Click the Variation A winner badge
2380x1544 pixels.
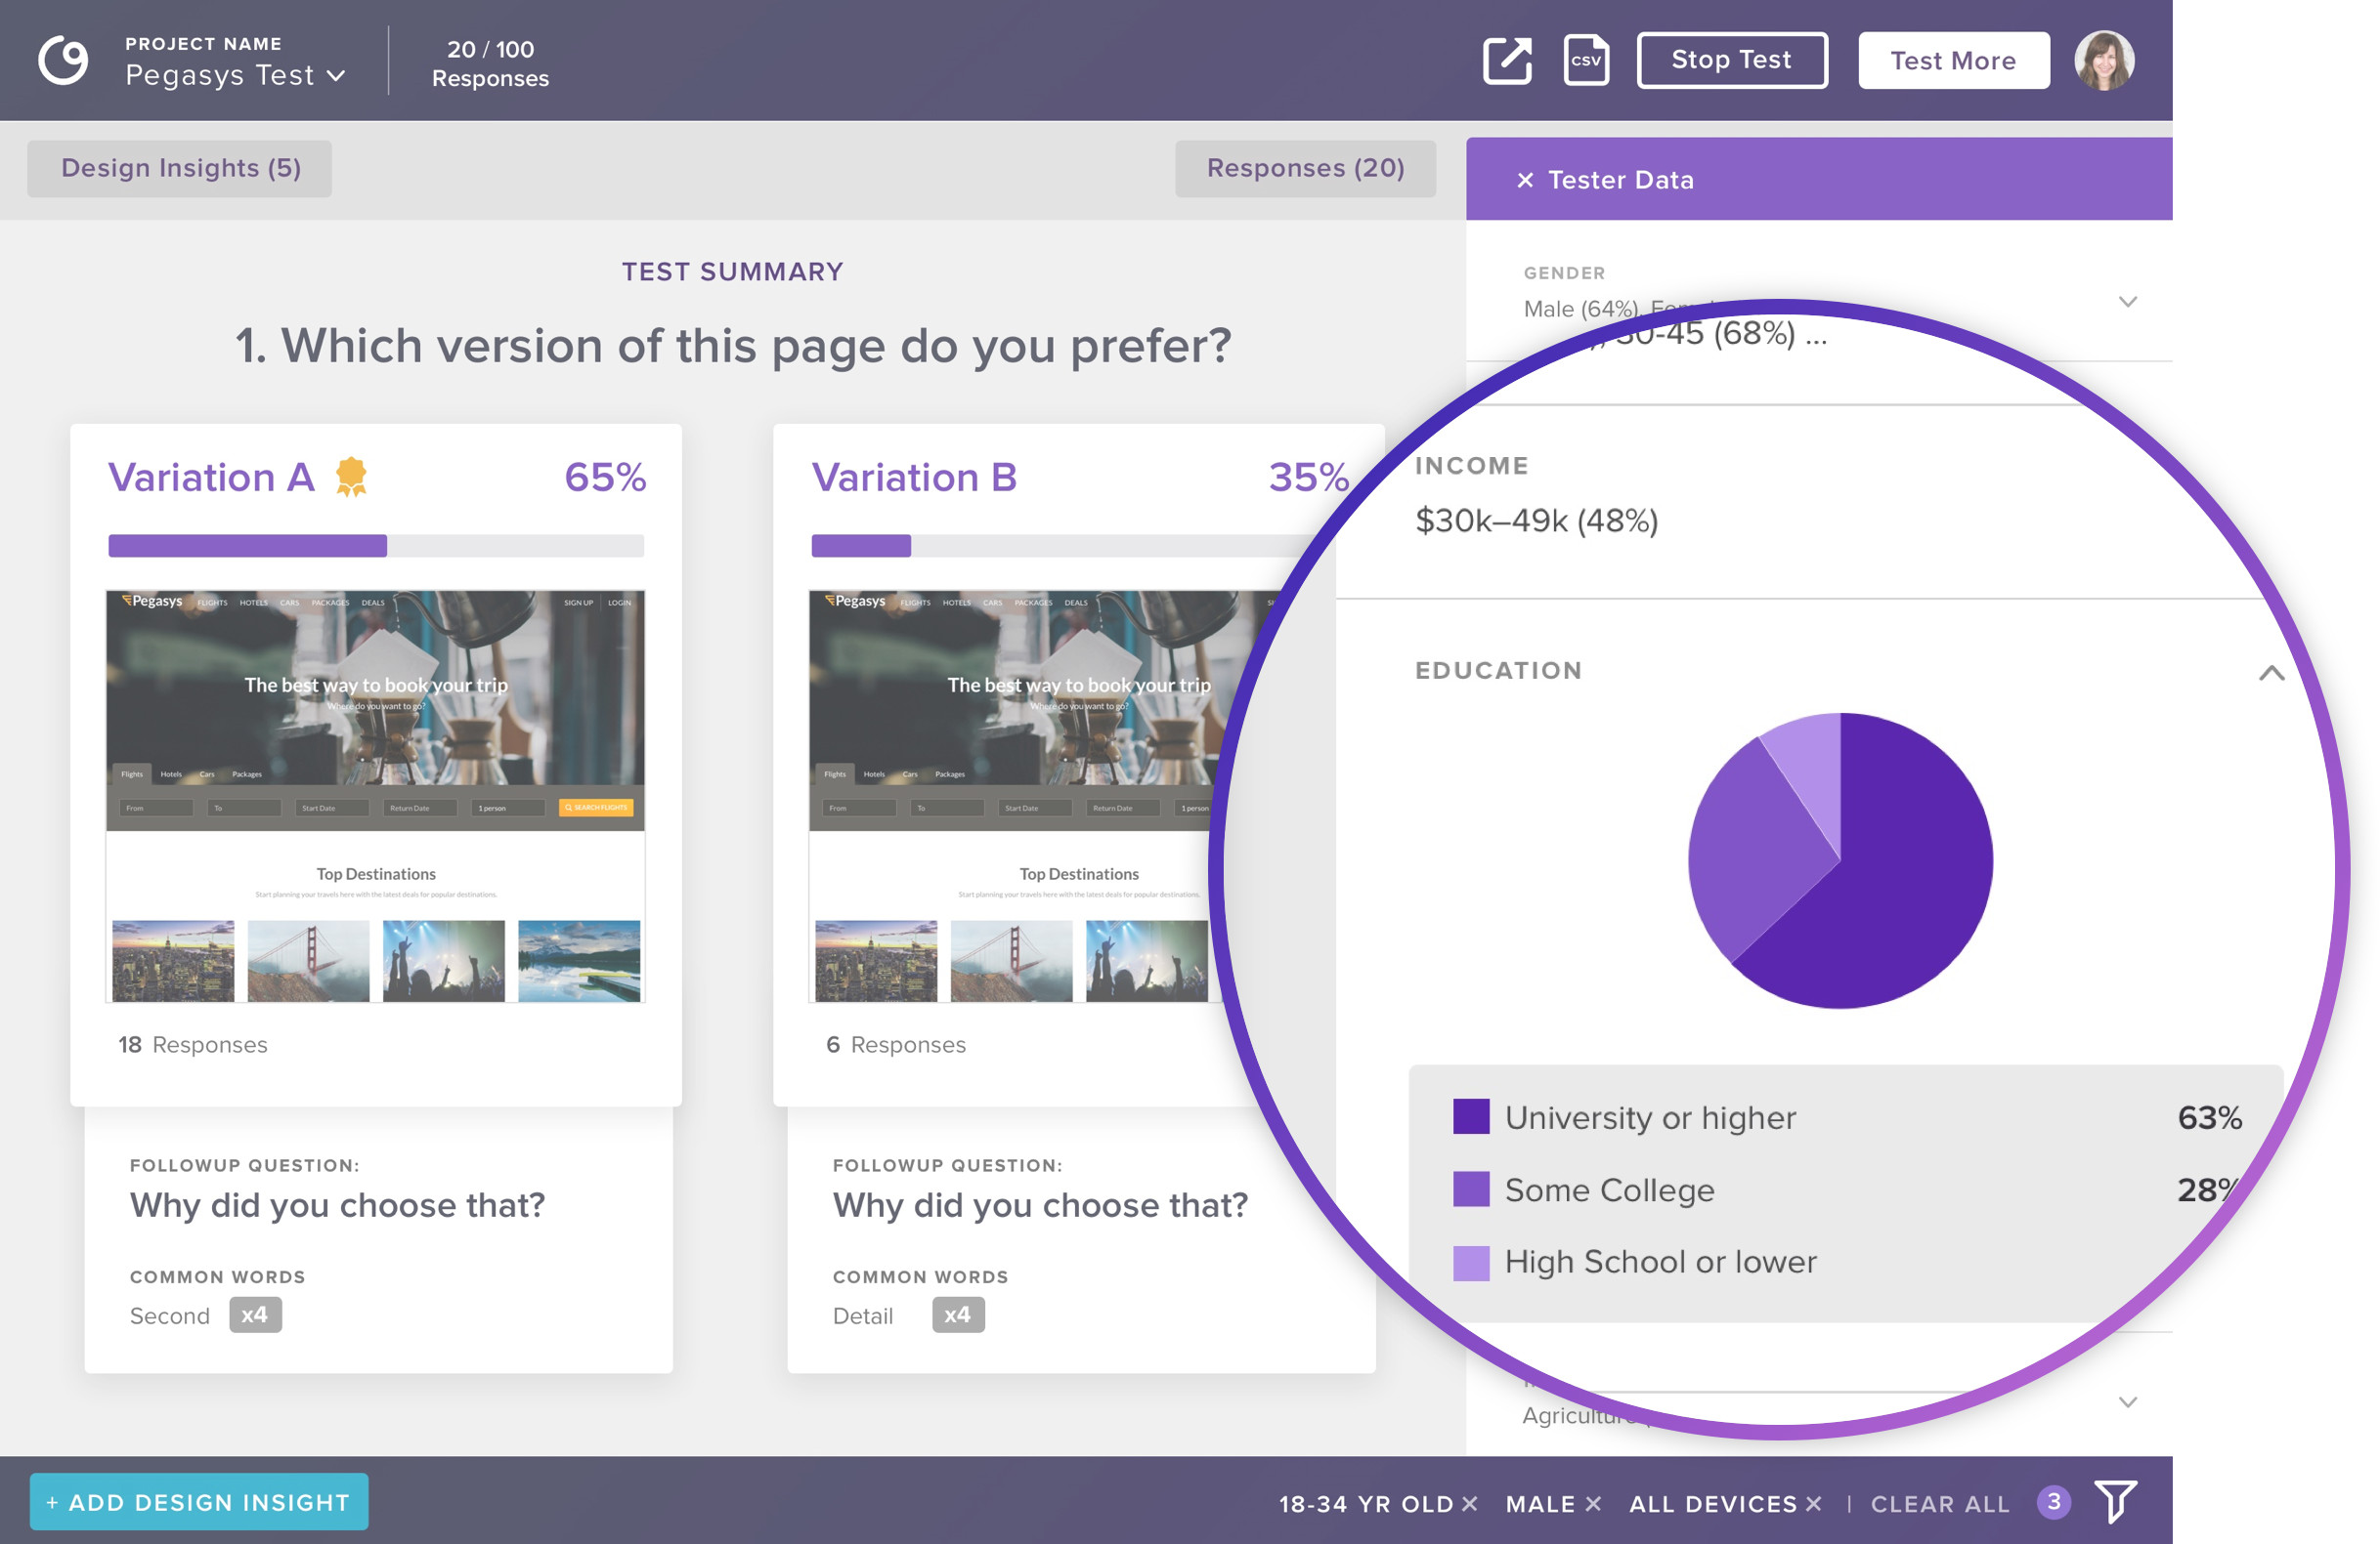tap(351, 477)
